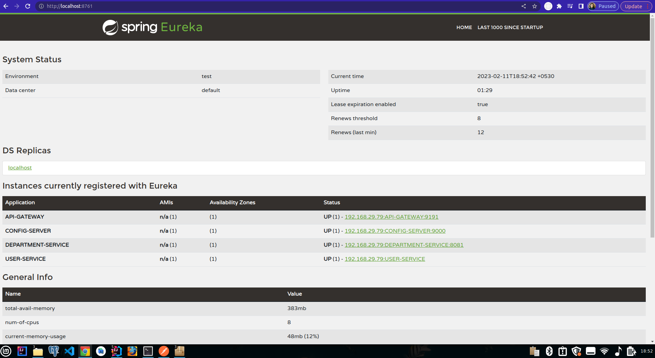Open the Wi-Fi network menu
This screenshot has width=655, height=358.
604,351
